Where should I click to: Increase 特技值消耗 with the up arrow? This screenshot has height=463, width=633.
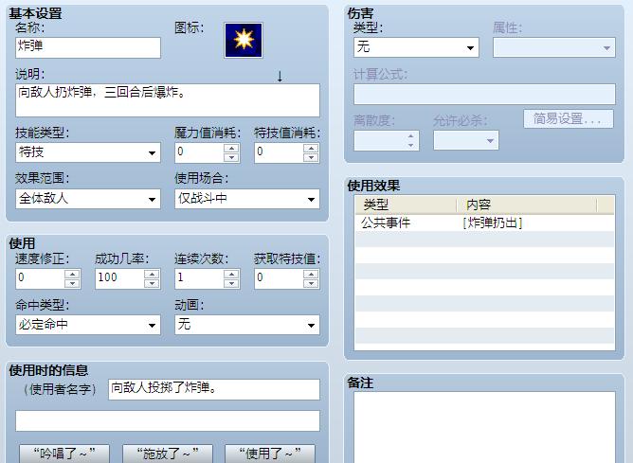click(x=311, y=148)
